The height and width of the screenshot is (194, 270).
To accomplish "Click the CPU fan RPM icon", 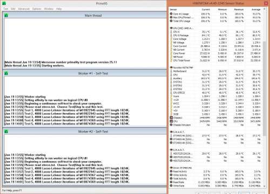I will click(171, 121).
